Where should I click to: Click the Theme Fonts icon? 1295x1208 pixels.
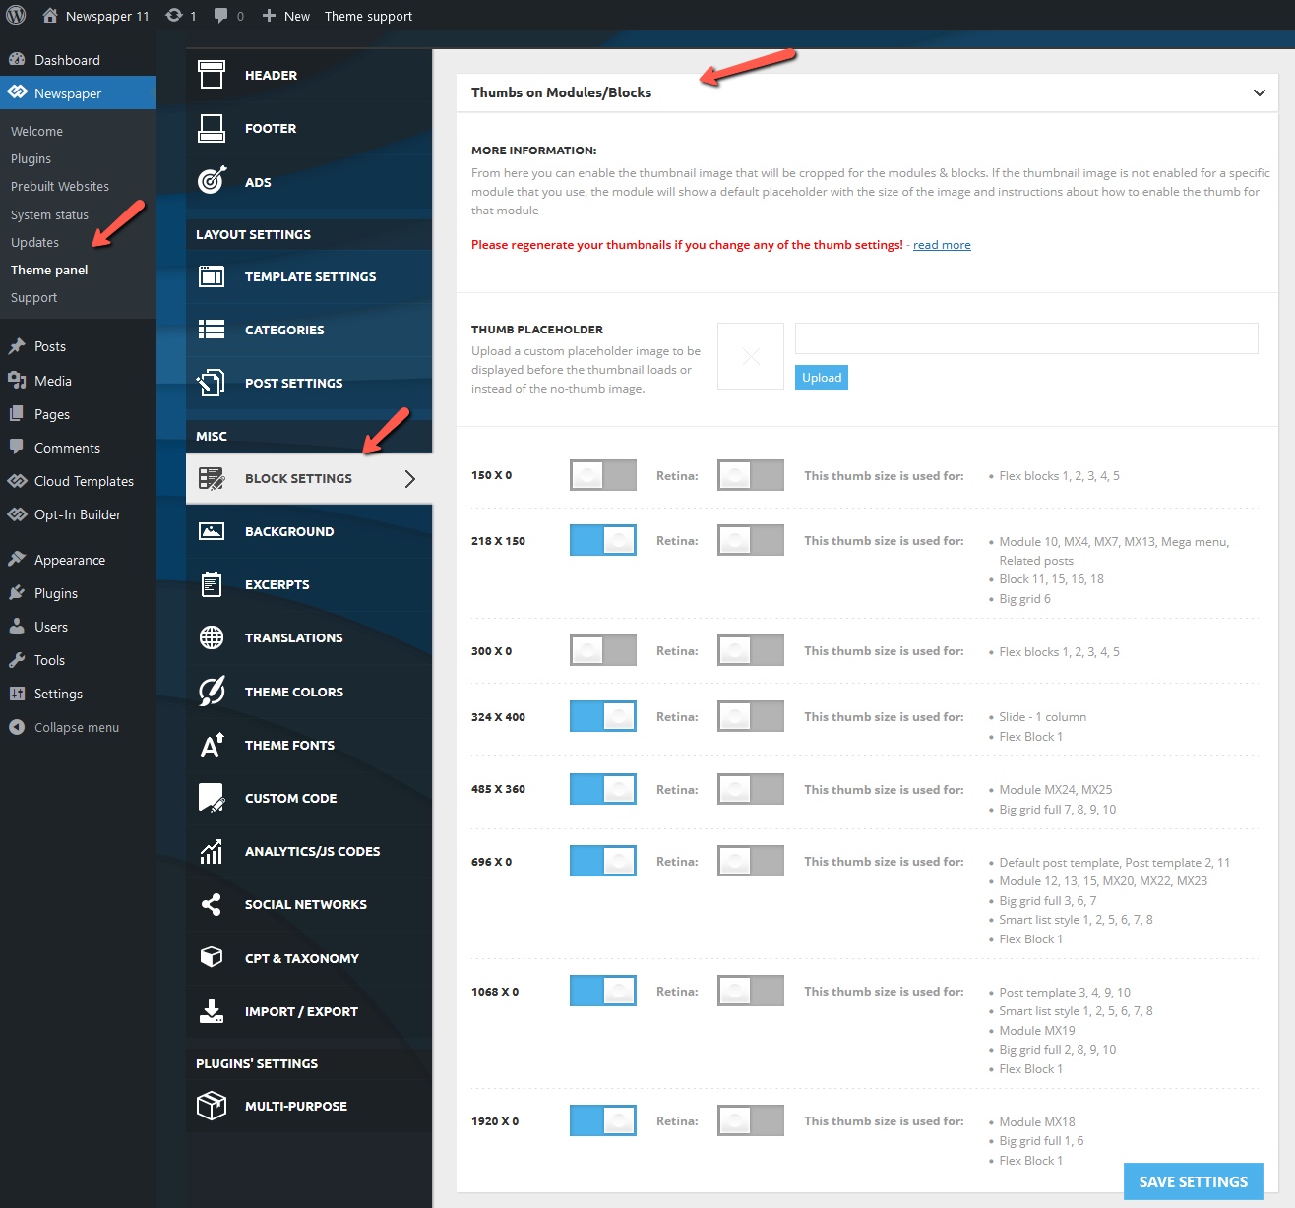[x=212, y=745]
